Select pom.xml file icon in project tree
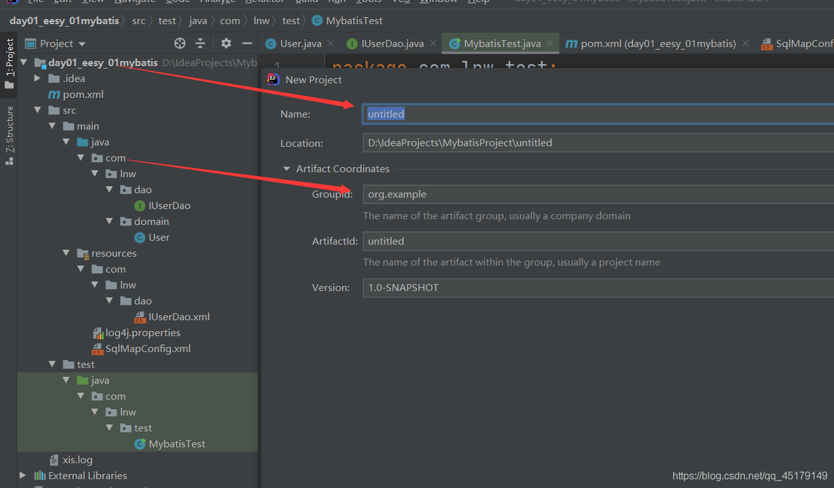This screenshot has width=834, height=488. point(54,94)
